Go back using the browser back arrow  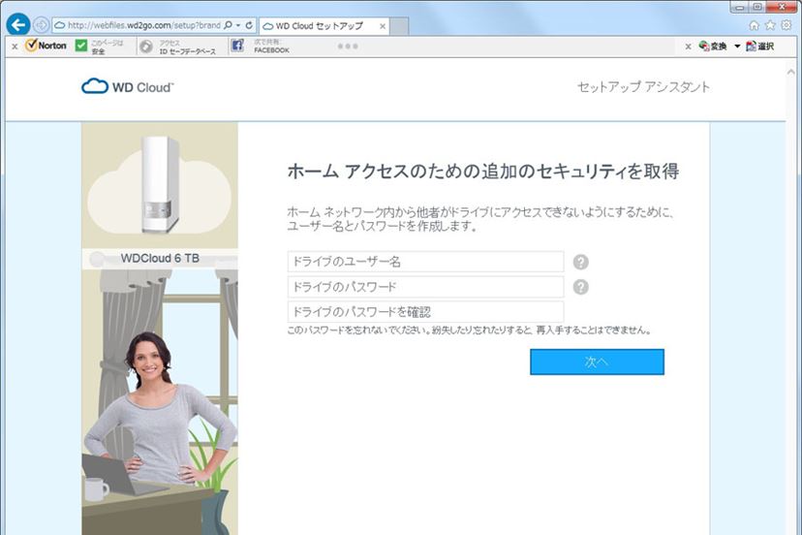(17, 24)
